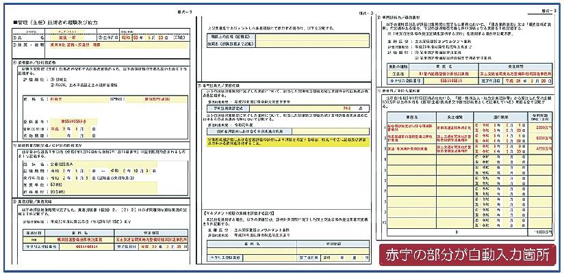Click the TECRIS number 4444444444 field

click(x=86, y=247)
